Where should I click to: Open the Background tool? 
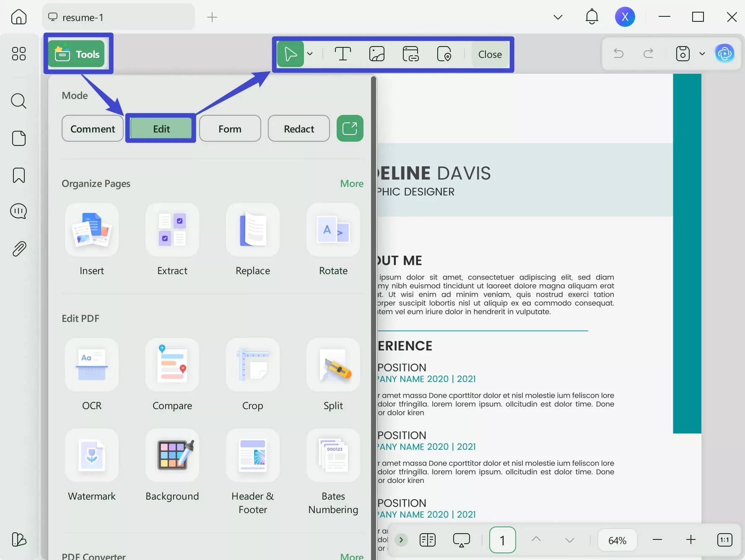[x=172, y=456]
